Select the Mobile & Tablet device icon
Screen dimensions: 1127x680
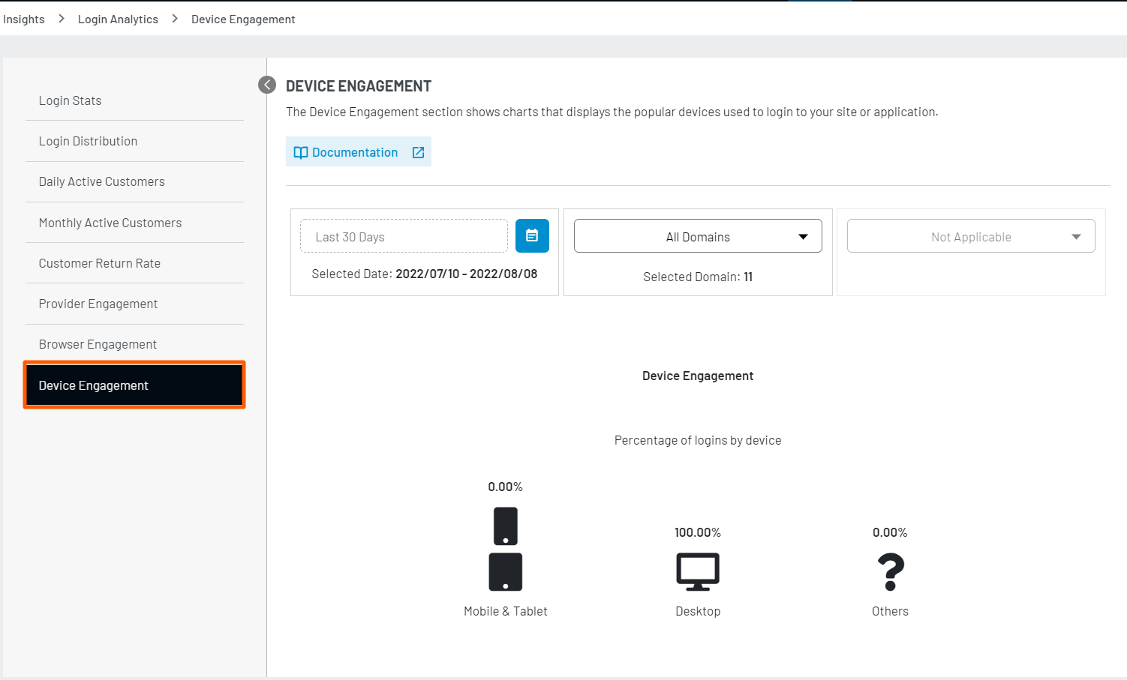tap(505, 550)
